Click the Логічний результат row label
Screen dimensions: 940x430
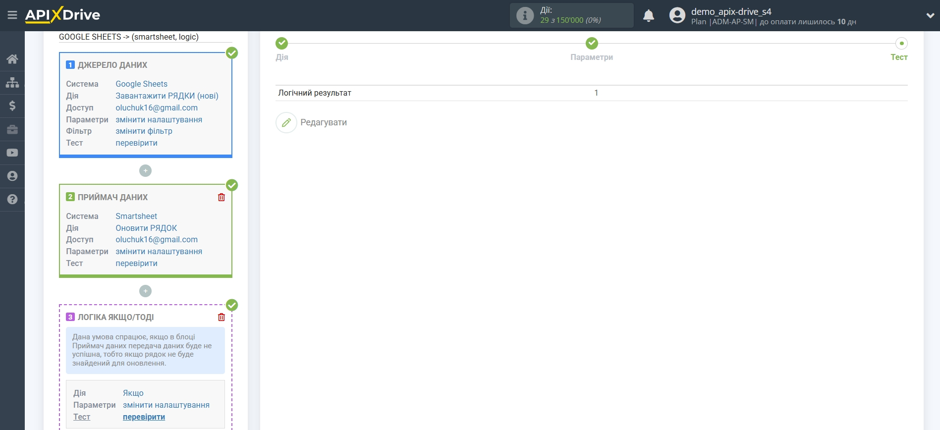pyautogui.click(x=315, y=93)
